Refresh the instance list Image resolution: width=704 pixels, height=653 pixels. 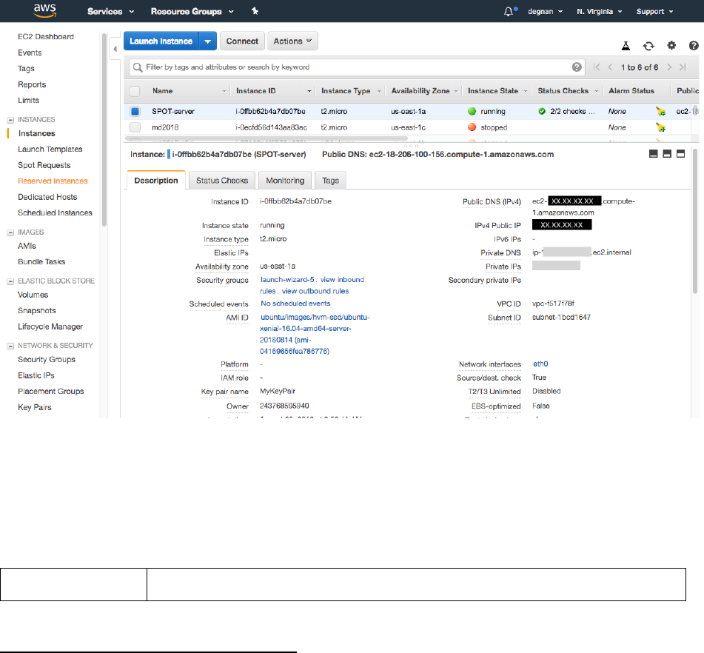tap(648, 45)
